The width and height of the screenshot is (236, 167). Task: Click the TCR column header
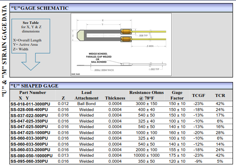coord(220,95)
